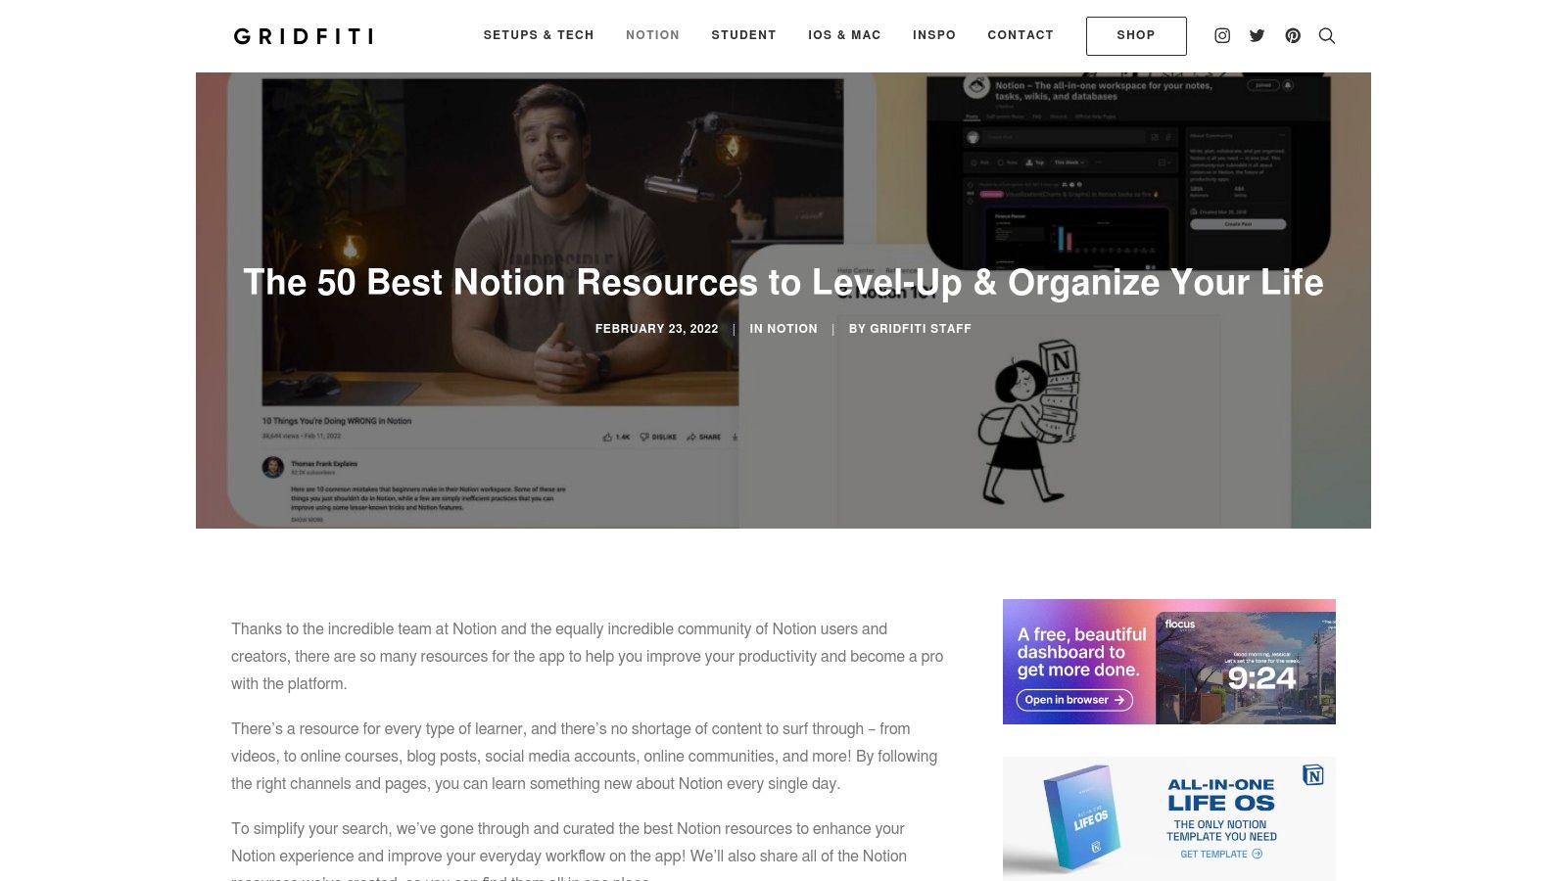Click the IN NOTION category link
This screenshot has width=1567, height=881.
point(783,329)
